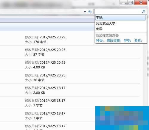This screenshot has height=130, width=149.
Task: Open the address bar history dropdown arrow
Action: pos(85,12)
